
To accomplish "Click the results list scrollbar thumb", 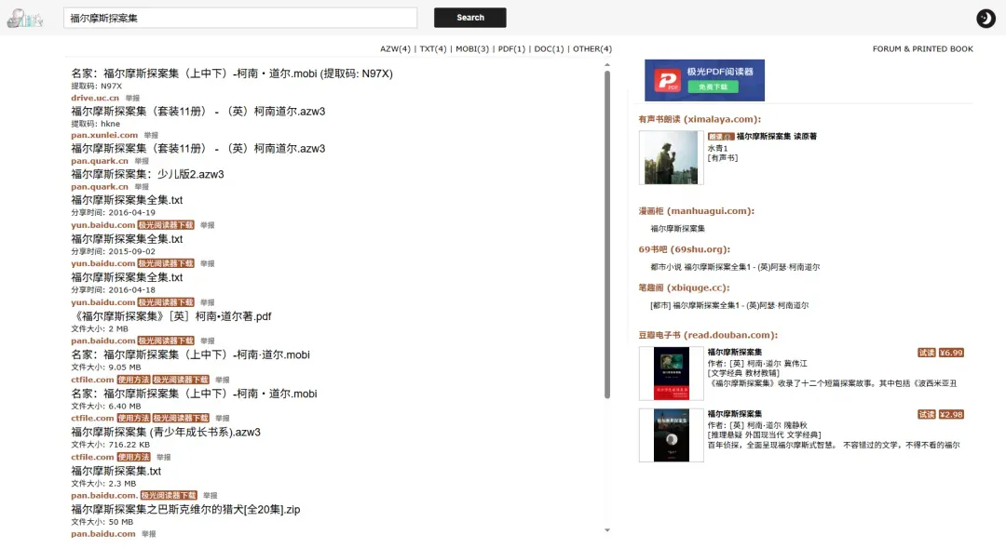I will click(x=607, y=234).
